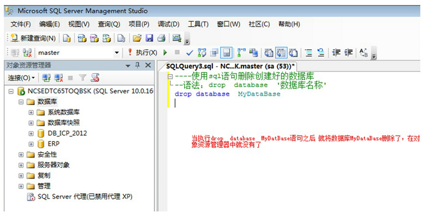This screenshot has height=218, width=445.
Task: Click the Analysis Services XMLA query icon
Action: coord(106,38)
